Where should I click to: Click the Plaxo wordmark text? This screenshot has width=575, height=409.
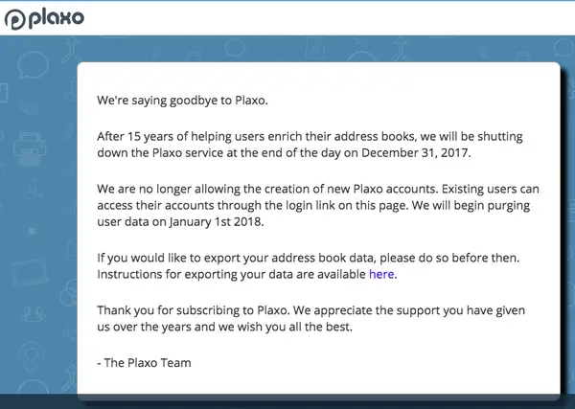(57, 18)
